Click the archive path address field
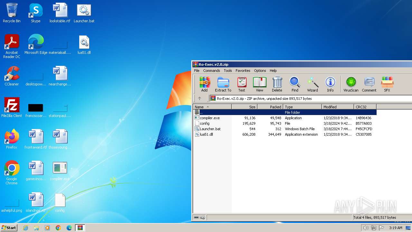The width and height of the screenshot is (412, 232). 311,99
